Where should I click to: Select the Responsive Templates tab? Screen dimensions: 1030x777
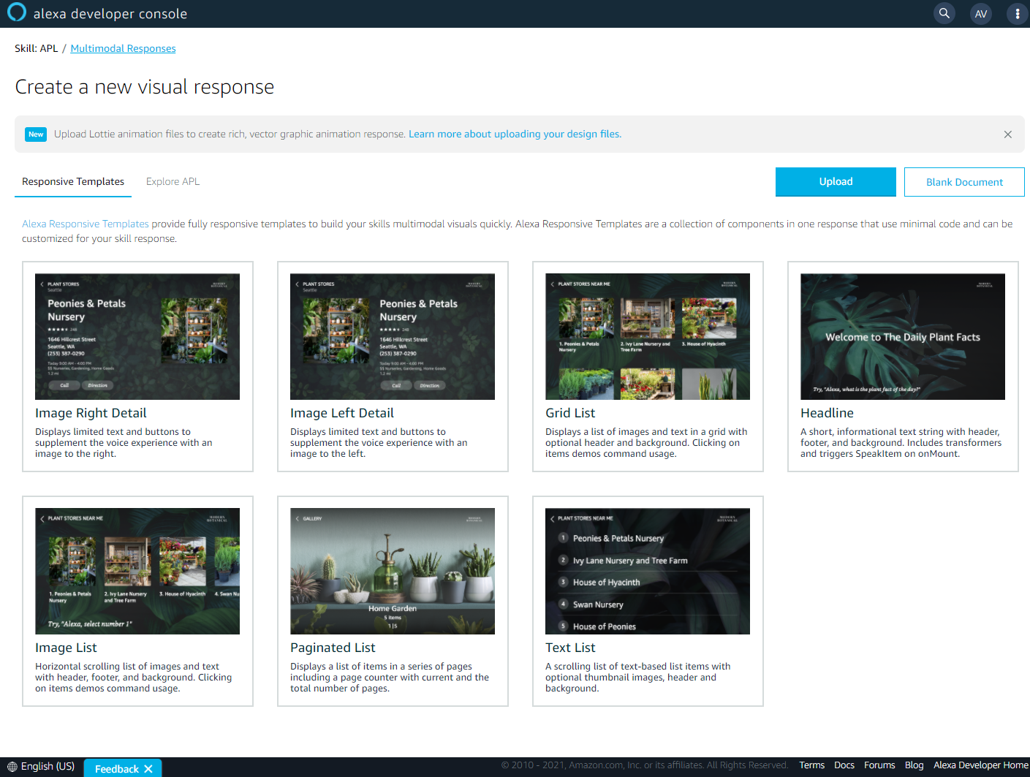(73, 181)
